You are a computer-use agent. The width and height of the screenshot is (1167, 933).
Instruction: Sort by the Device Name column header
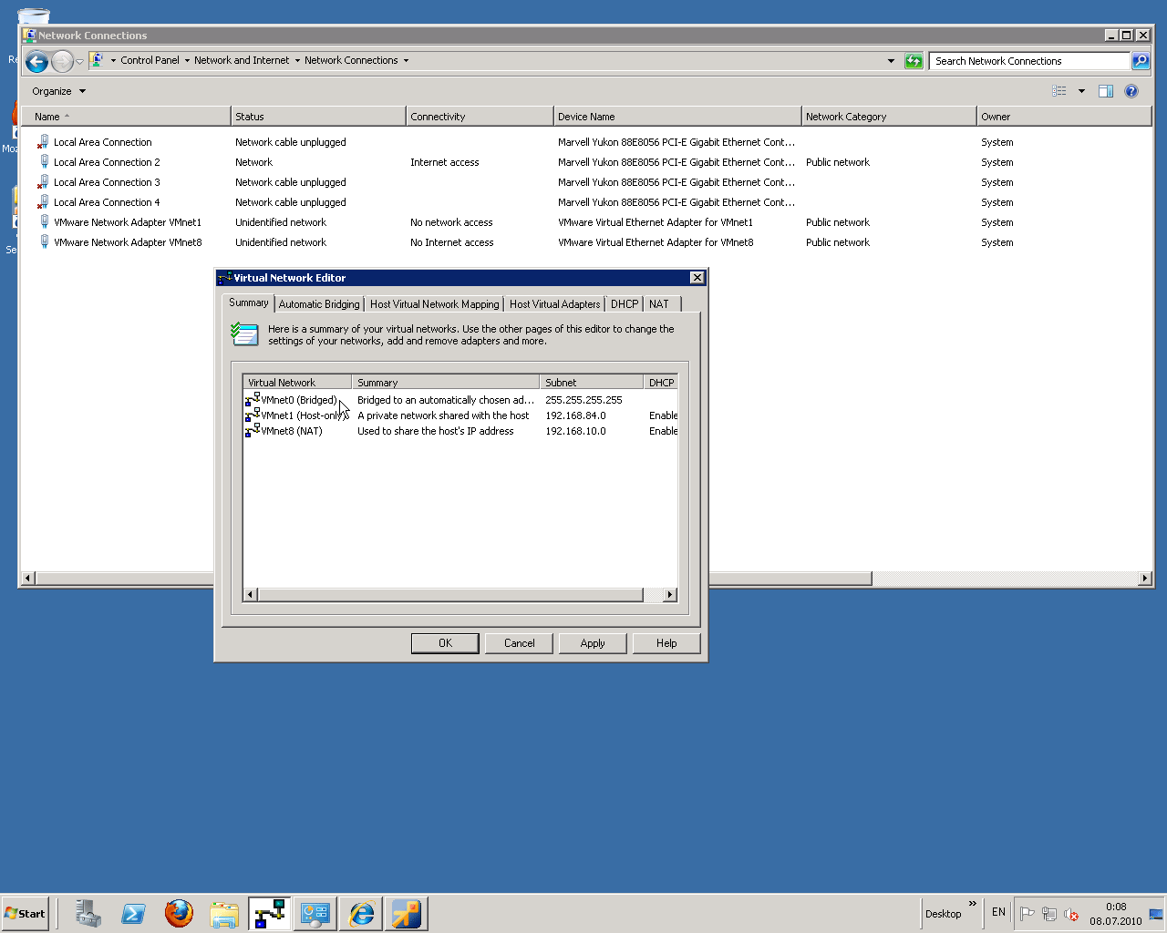coord(677,117)
